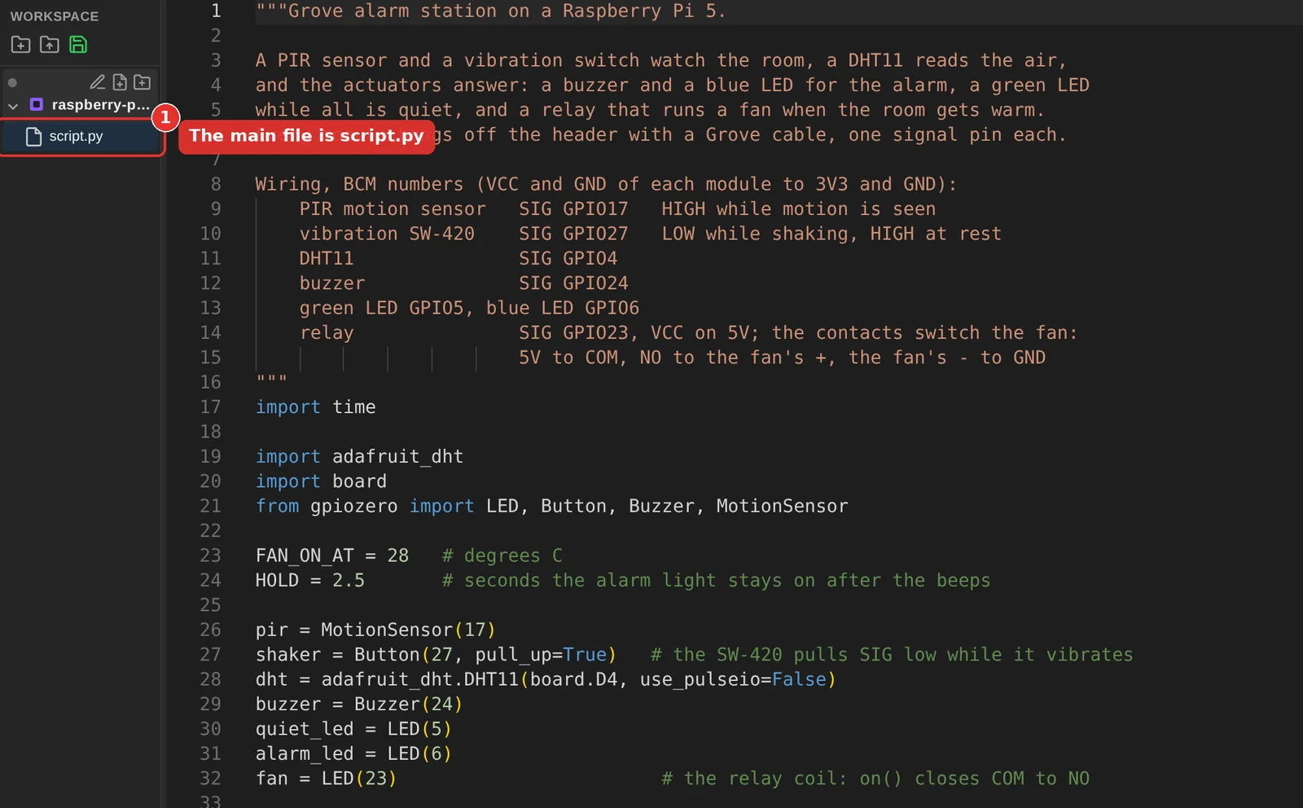Click the upload folder icon
Image resolution: width=1303 pixels, height=808 pixels.
point(50,45)
